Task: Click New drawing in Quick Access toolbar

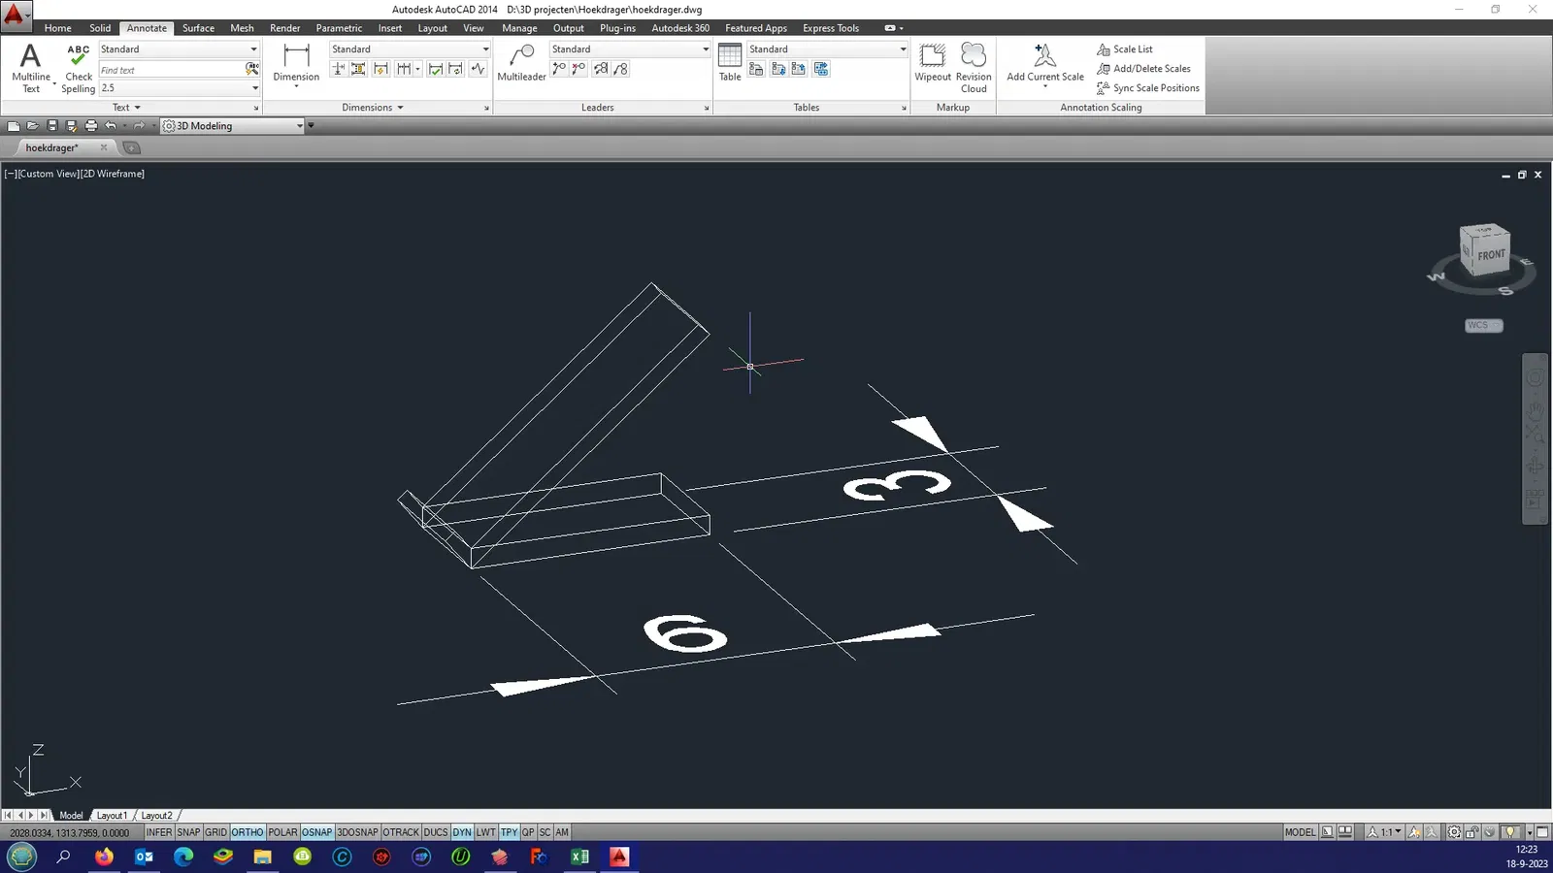Action: (x=14, y=126)
